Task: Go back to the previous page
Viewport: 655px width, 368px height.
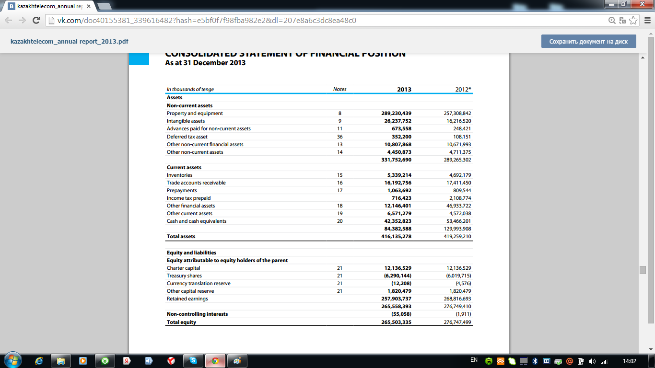Action: pyautogui.click(x=9, y=21)
